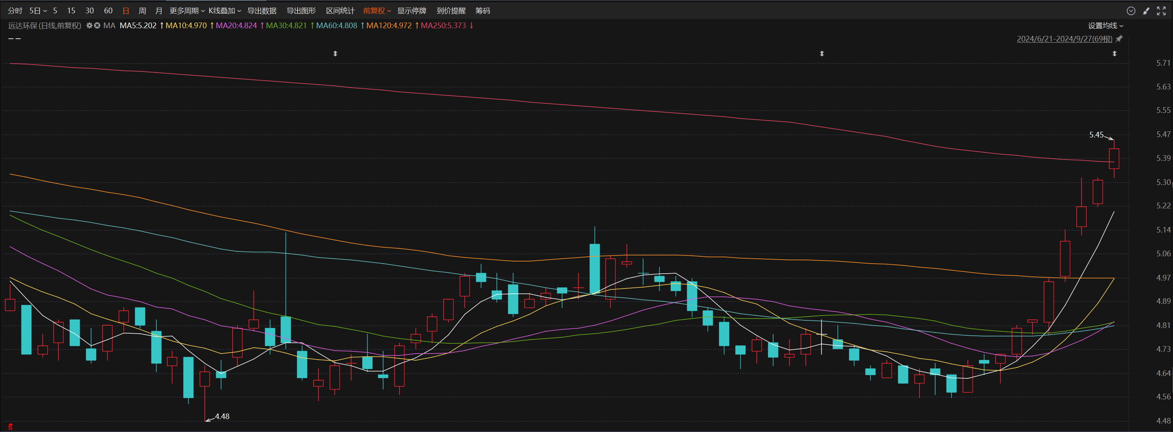Viewport: 1173px width, 432px height.
Task: Switch to 周 weekly K-line period
Action: [142, 11]
